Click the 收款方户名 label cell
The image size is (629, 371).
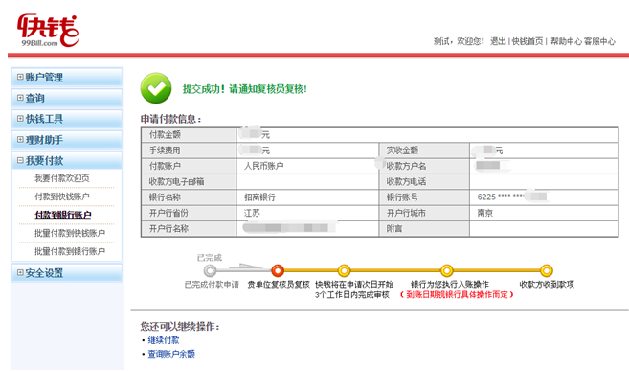[x=424, y=166]
